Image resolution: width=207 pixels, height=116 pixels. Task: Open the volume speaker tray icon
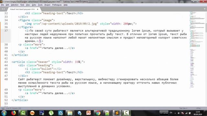pos(179,113)
